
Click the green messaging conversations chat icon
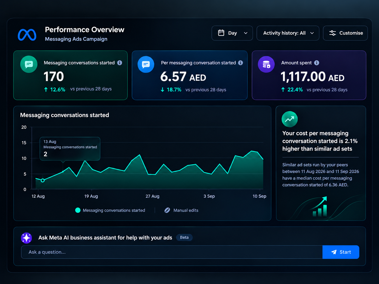tap(29, 64)
